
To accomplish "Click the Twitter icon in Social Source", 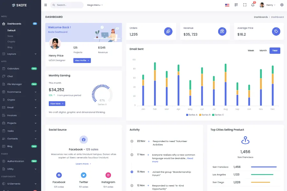I will [x=84, y=175].
